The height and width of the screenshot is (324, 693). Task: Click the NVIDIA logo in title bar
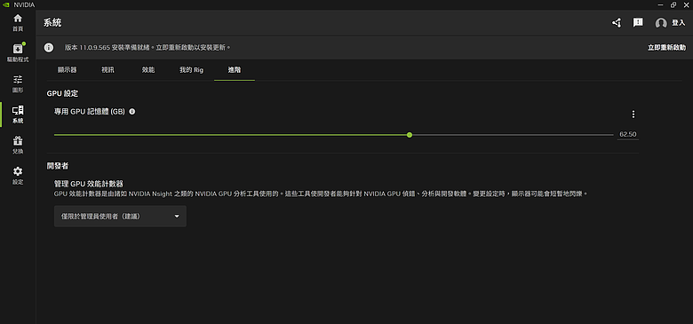(x=7, y=4)
